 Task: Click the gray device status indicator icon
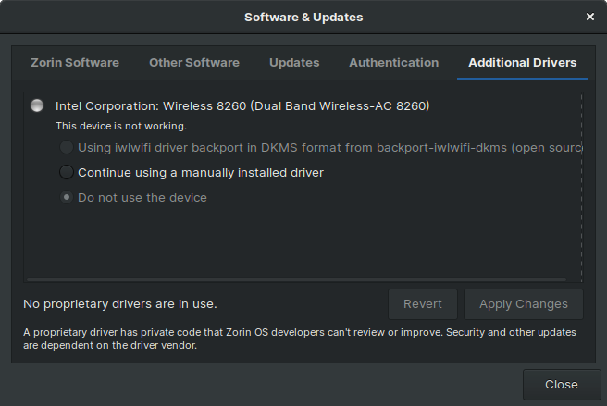click(x=37, y=105)
